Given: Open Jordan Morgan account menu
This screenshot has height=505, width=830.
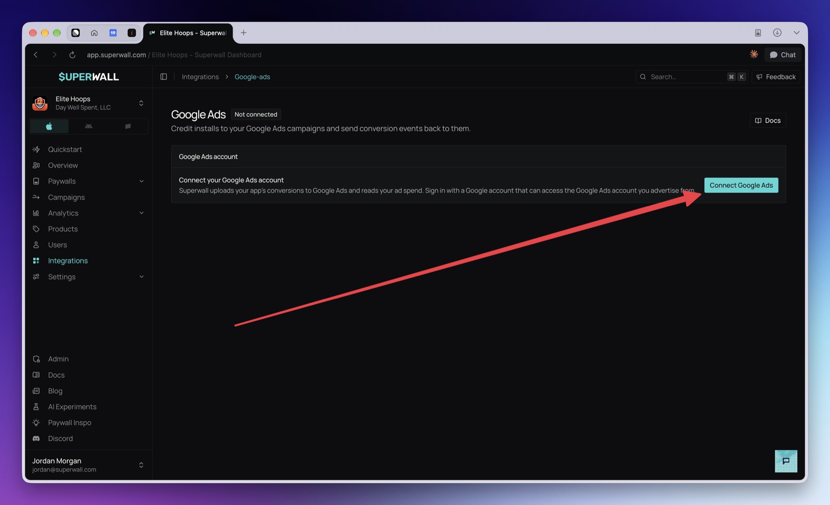Looking at the screenshot, I should point(88,465).
